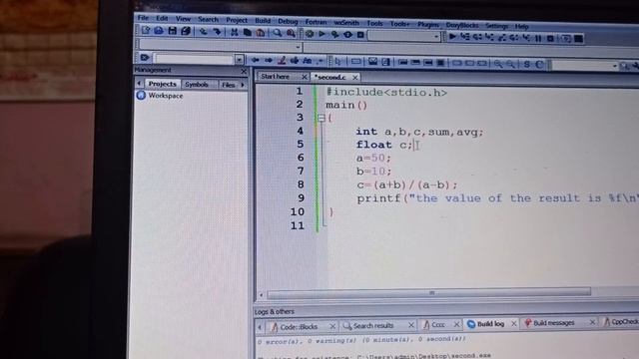Close the second.c editor tab
The width and height of the screenshot is (639, 359).
(x=355, y=77)
